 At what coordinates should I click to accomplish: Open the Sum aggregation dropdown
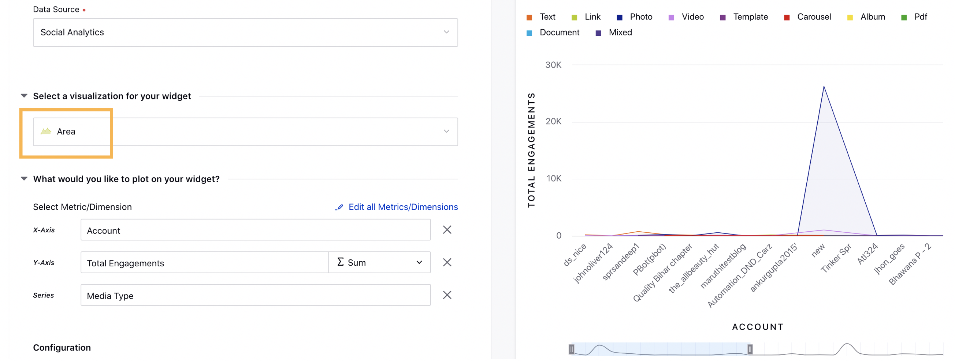pos(379,262)
